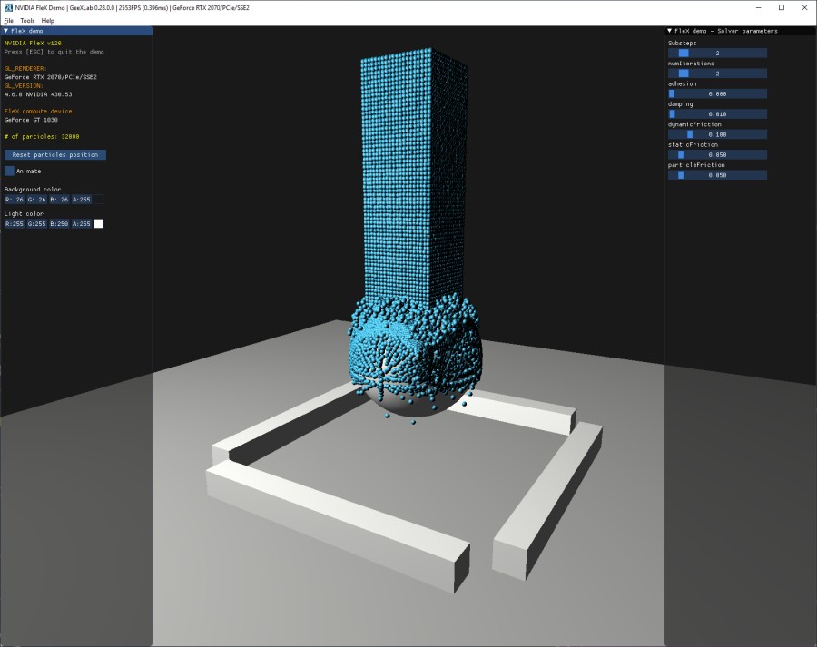This screenshot has width=817, height=647.
Task: Click the staticFriction slider
Action: pos(717,154)
